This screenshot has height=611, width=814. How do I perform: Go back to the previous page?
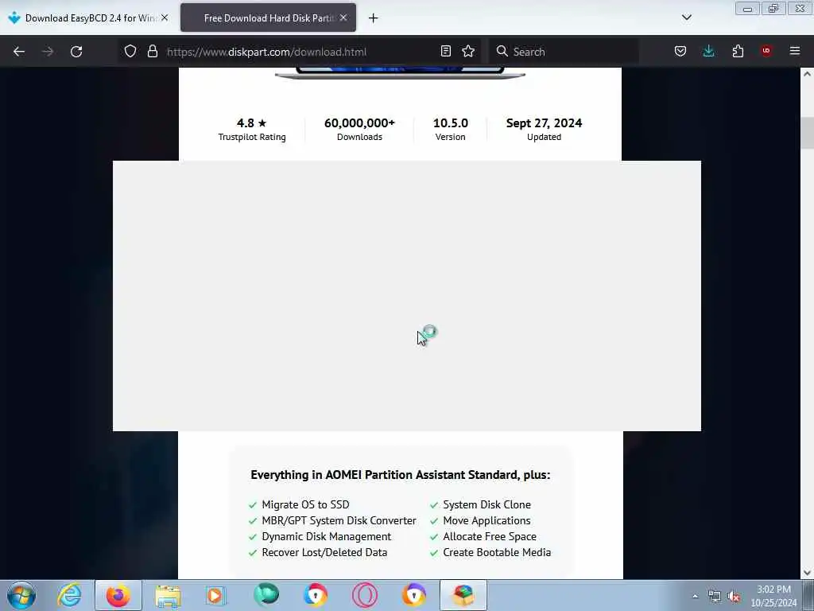click(x=19, y=52)
